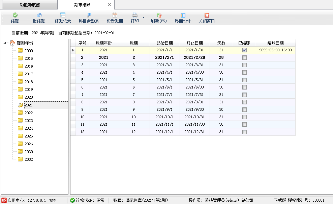Screen dimensions: 333x204
Task: Collapse the 账期年份 tree root node
Action: tap(5, 43)
